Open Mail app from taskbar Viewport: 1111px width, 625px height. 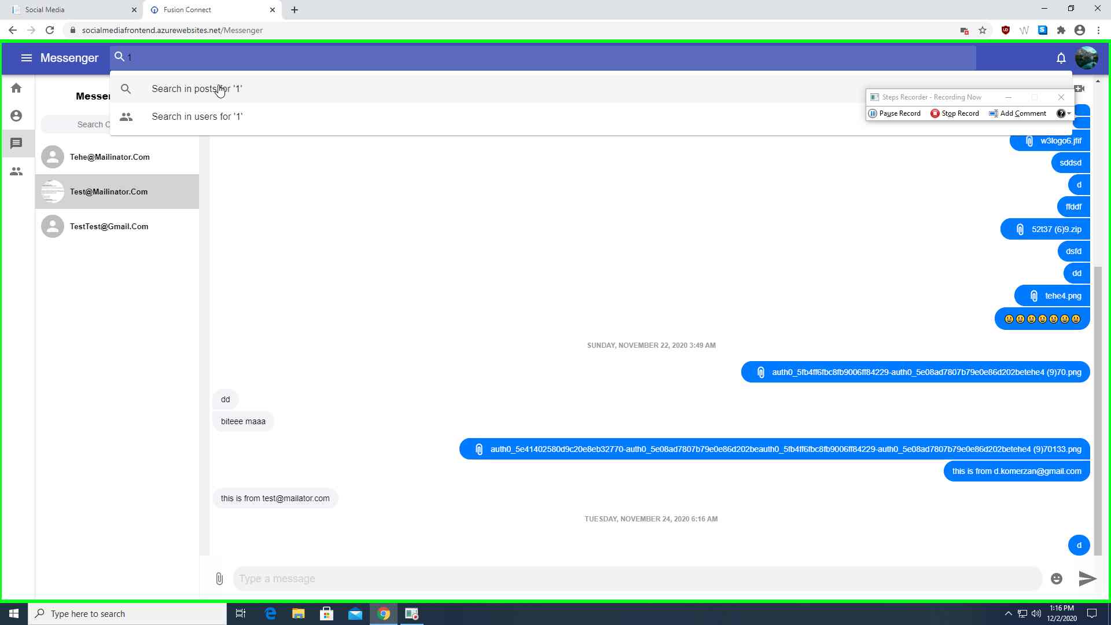[x=355, y=613]
